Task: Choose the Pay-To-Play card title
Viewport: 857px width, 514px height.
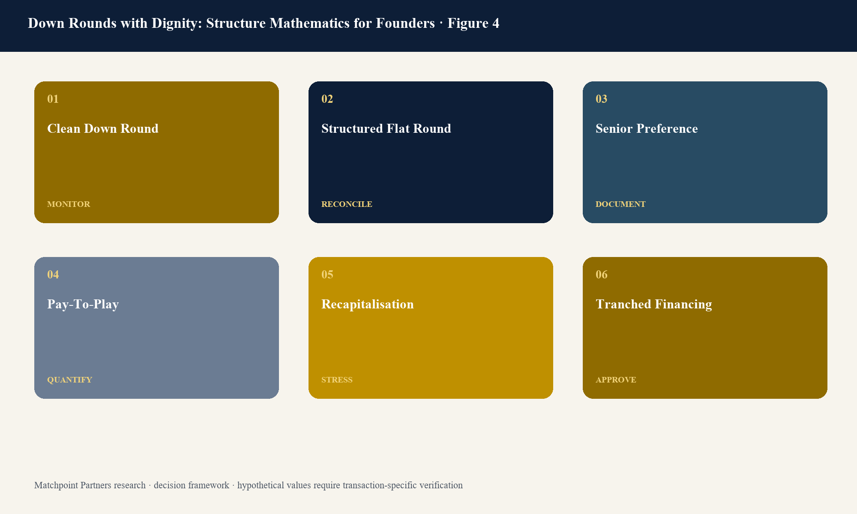Action: pyautogui.click(x=83, y=304)
